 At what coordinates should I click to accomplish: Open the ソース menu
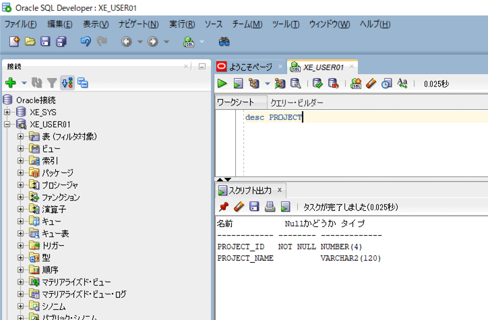(214, 24)
